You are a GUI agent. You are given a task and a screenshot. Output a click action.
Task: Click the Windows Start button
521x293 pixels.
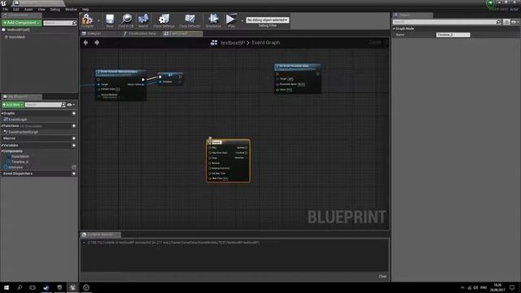click(7, 287)
